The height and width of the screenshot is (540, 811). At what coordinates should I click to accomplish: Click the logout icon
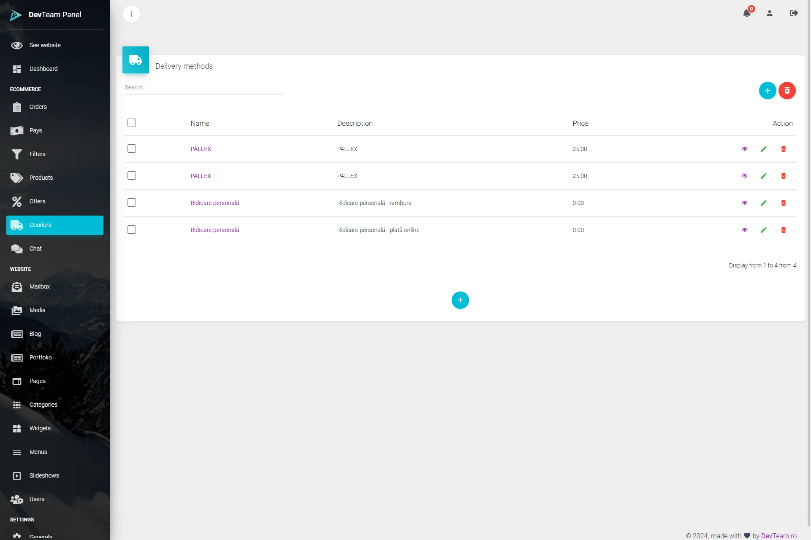(x=793, y=13)
